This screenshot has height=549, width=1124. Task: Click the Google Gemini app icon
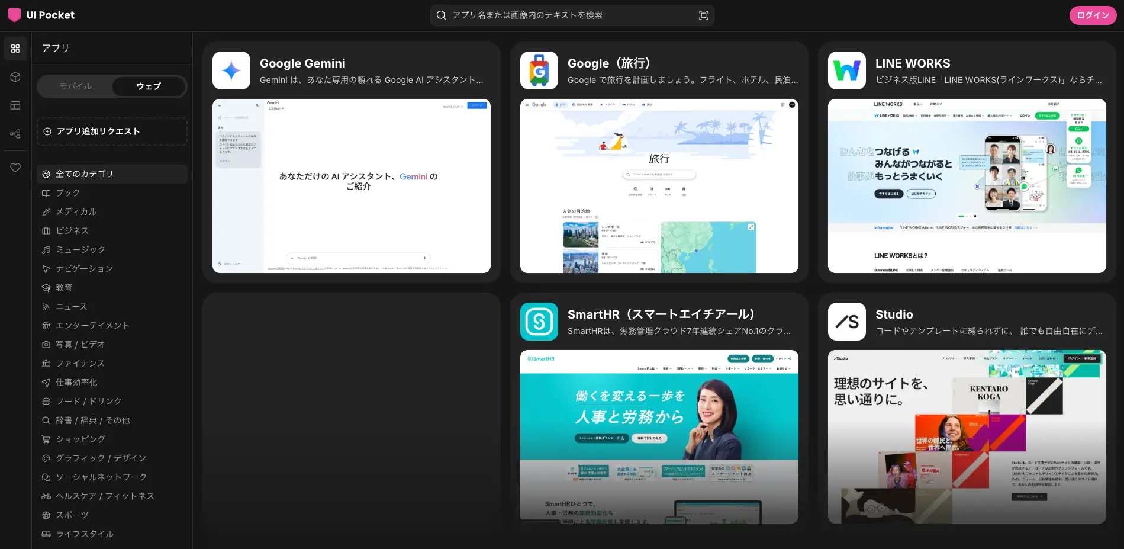pos(231,70)
